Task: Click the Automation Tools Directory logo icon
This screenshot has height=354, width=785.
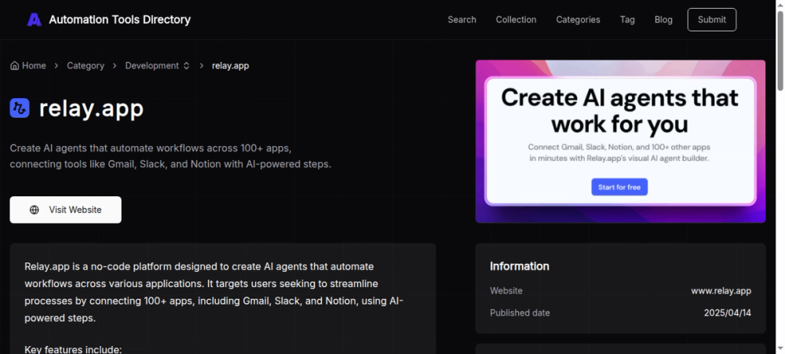Action: (x=34, y=20)
